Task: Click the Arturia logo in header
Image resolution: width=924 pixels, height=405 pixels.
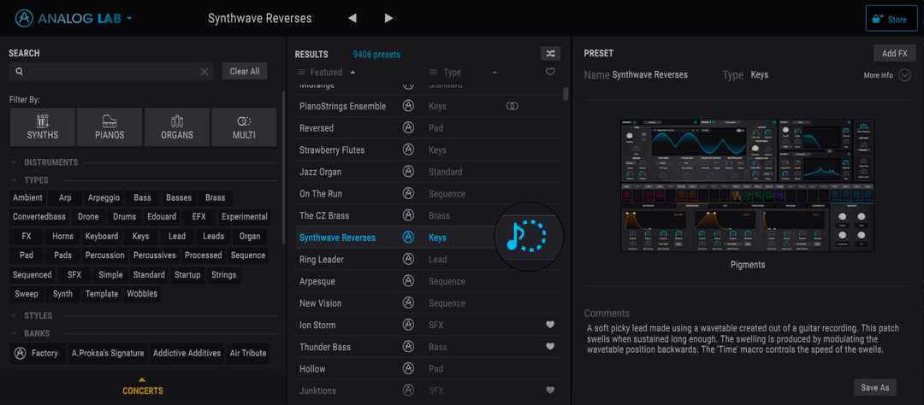Action: (24, 18)
